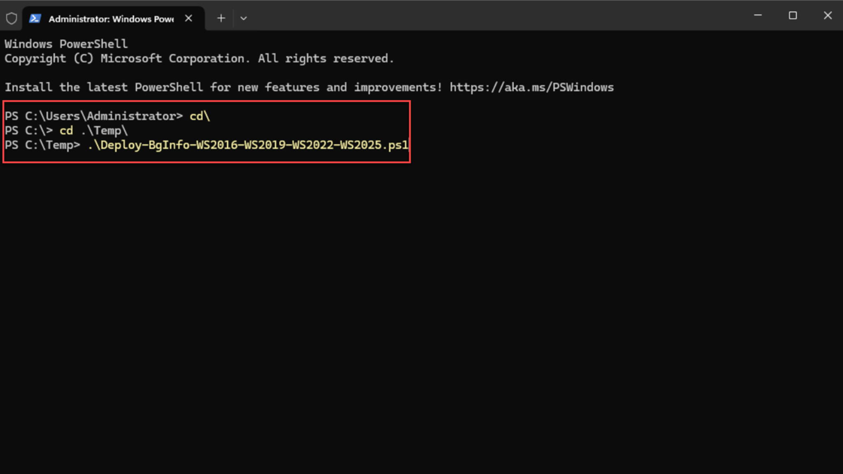Viewport: 843px width, 474px height.
Task: Open the https://aka.ms/PSWindows link
Action: 531,88
